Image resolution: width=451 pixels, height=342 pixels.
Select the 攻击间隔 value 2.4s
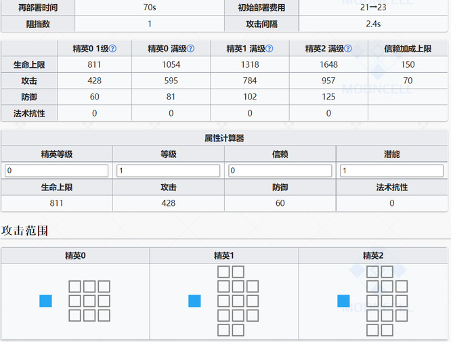373,24
